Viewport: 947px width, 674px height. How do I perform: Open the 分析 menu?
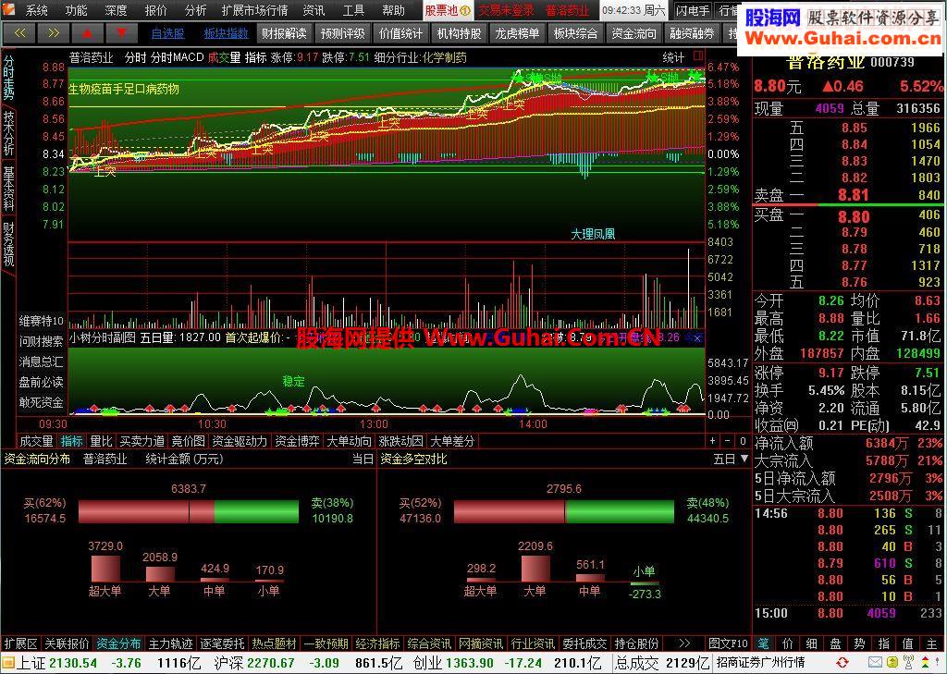click(x=195, y=10)
